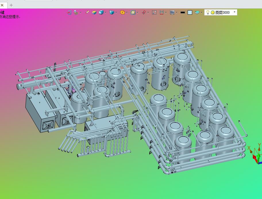
Task: Expand the rotation center dropdown arrow
Action: (148, 13)
